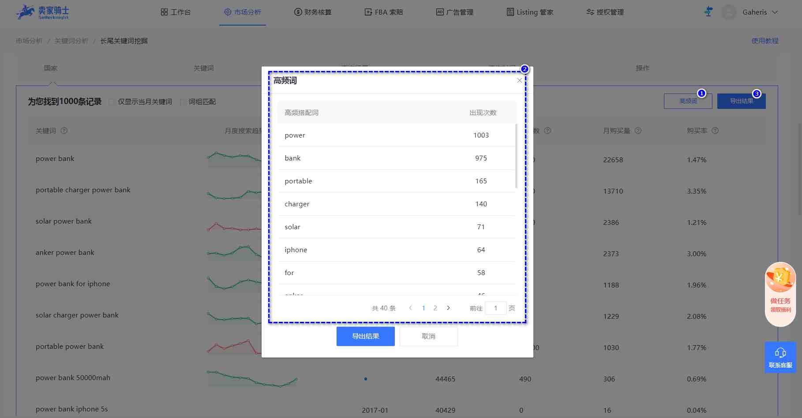Open the FBA 索赔 menu
This screenshot has height=418, width=802.
pos(384,12)
